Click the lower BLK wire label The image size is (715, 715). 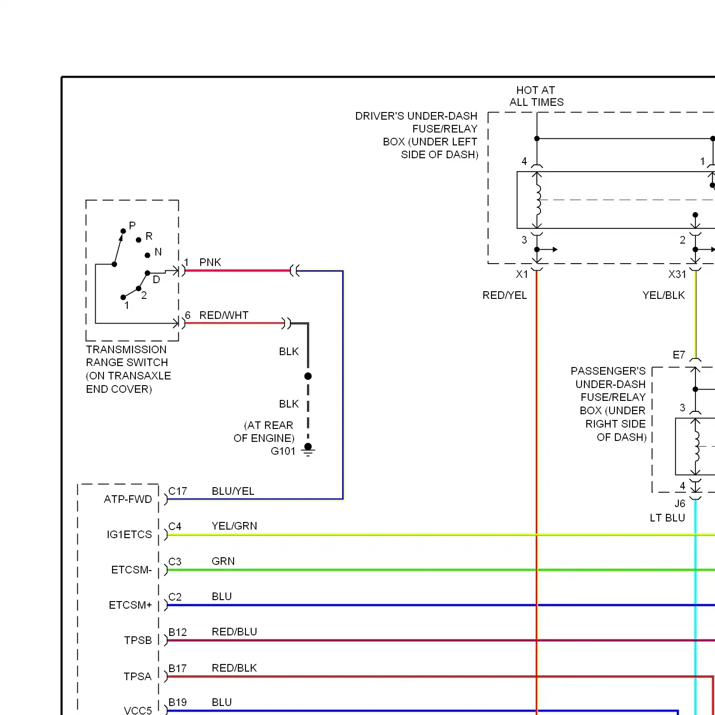289,404
